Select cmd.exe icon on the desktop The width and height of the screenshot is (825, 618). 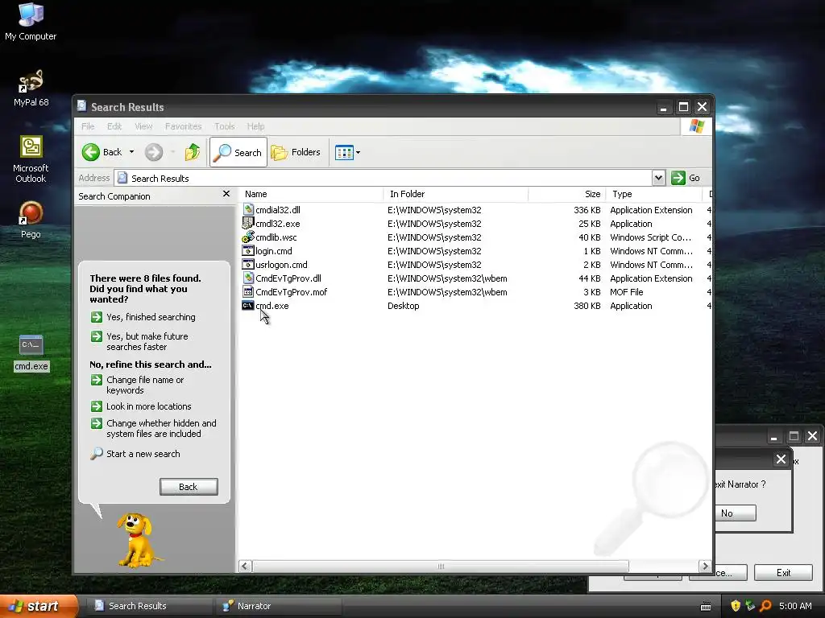tap(31, 345)
